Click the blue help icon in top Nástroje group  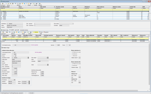tap(24, 4)
